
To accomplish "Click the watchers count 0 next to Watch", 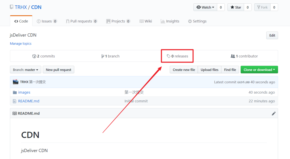I will point(221,7).
